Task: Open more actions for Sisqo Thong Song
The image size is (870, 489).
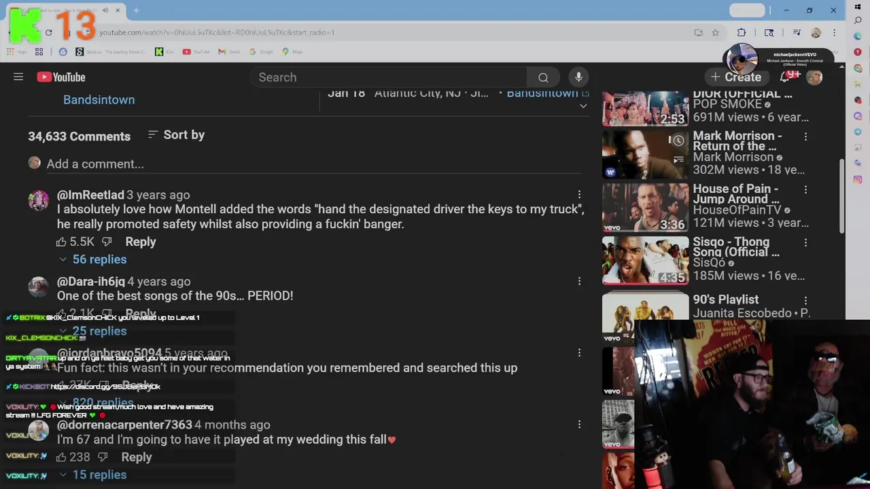Action: pos(805,242)
